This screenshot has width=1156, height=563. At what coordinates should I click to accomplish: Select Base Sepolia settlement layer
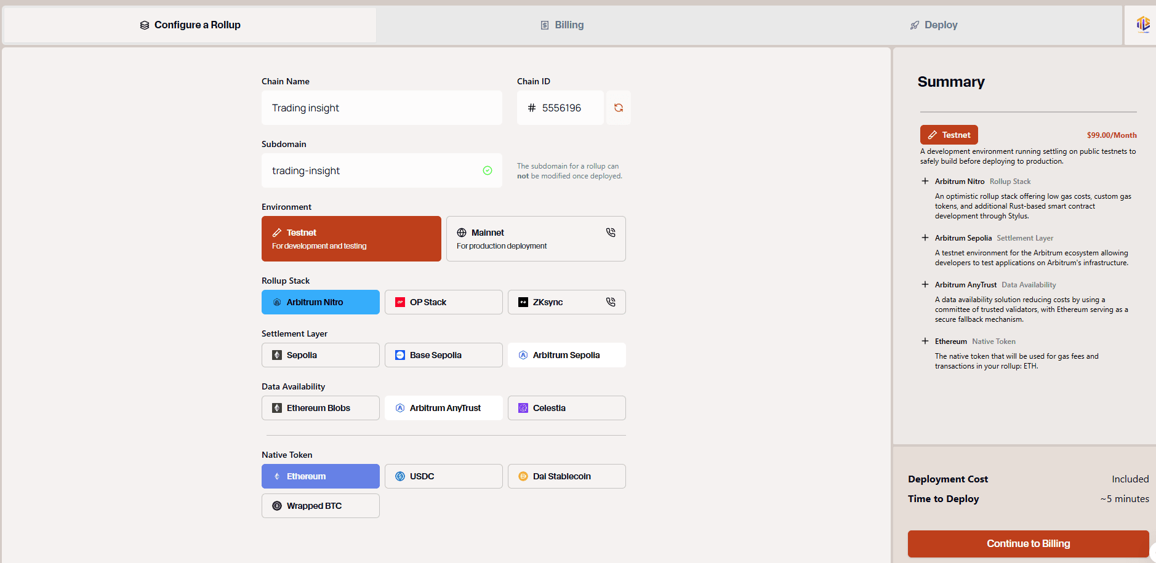click(x=444, y=355)
